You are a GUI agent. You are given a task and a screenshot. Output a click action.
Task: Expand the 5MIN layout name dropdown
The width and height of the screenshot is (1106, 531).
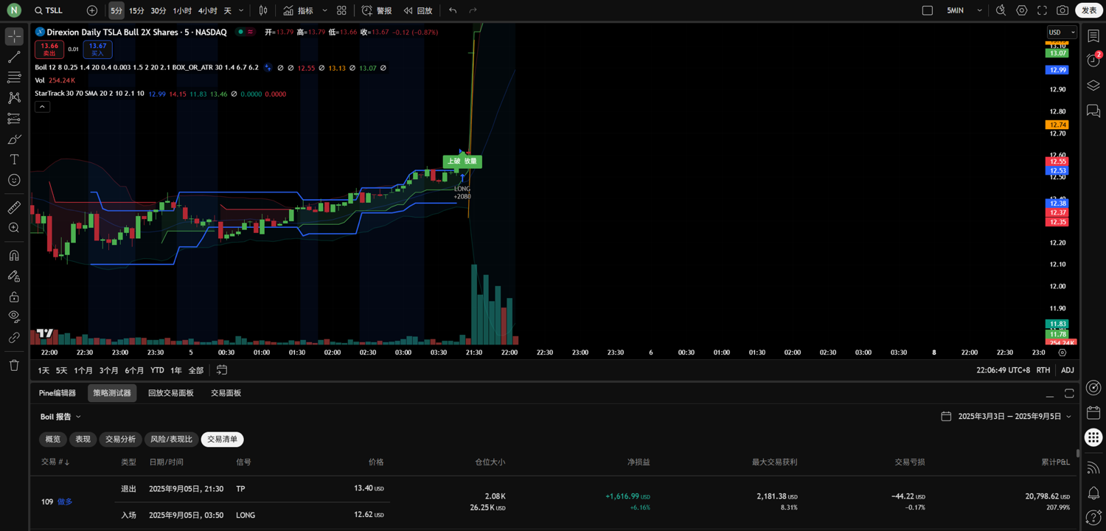[979, 10]
